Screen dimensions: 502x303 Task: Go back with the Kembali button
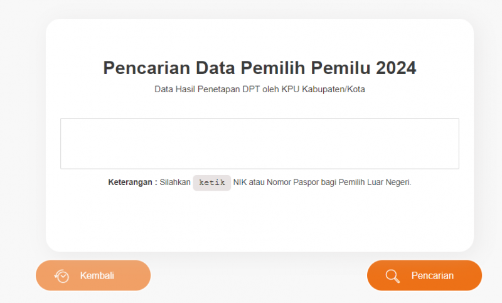93,275
